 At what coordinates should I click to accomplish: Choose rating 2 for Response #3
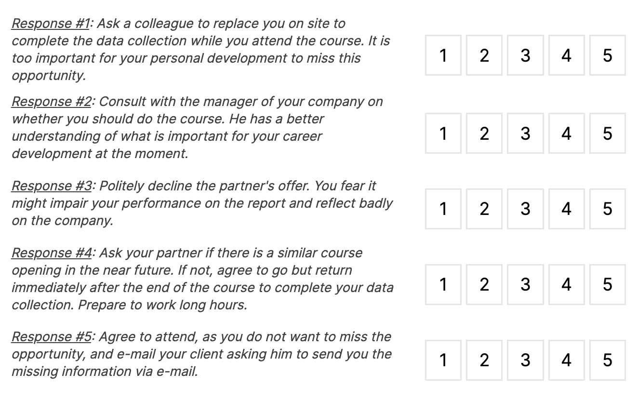tap(484, 209)
